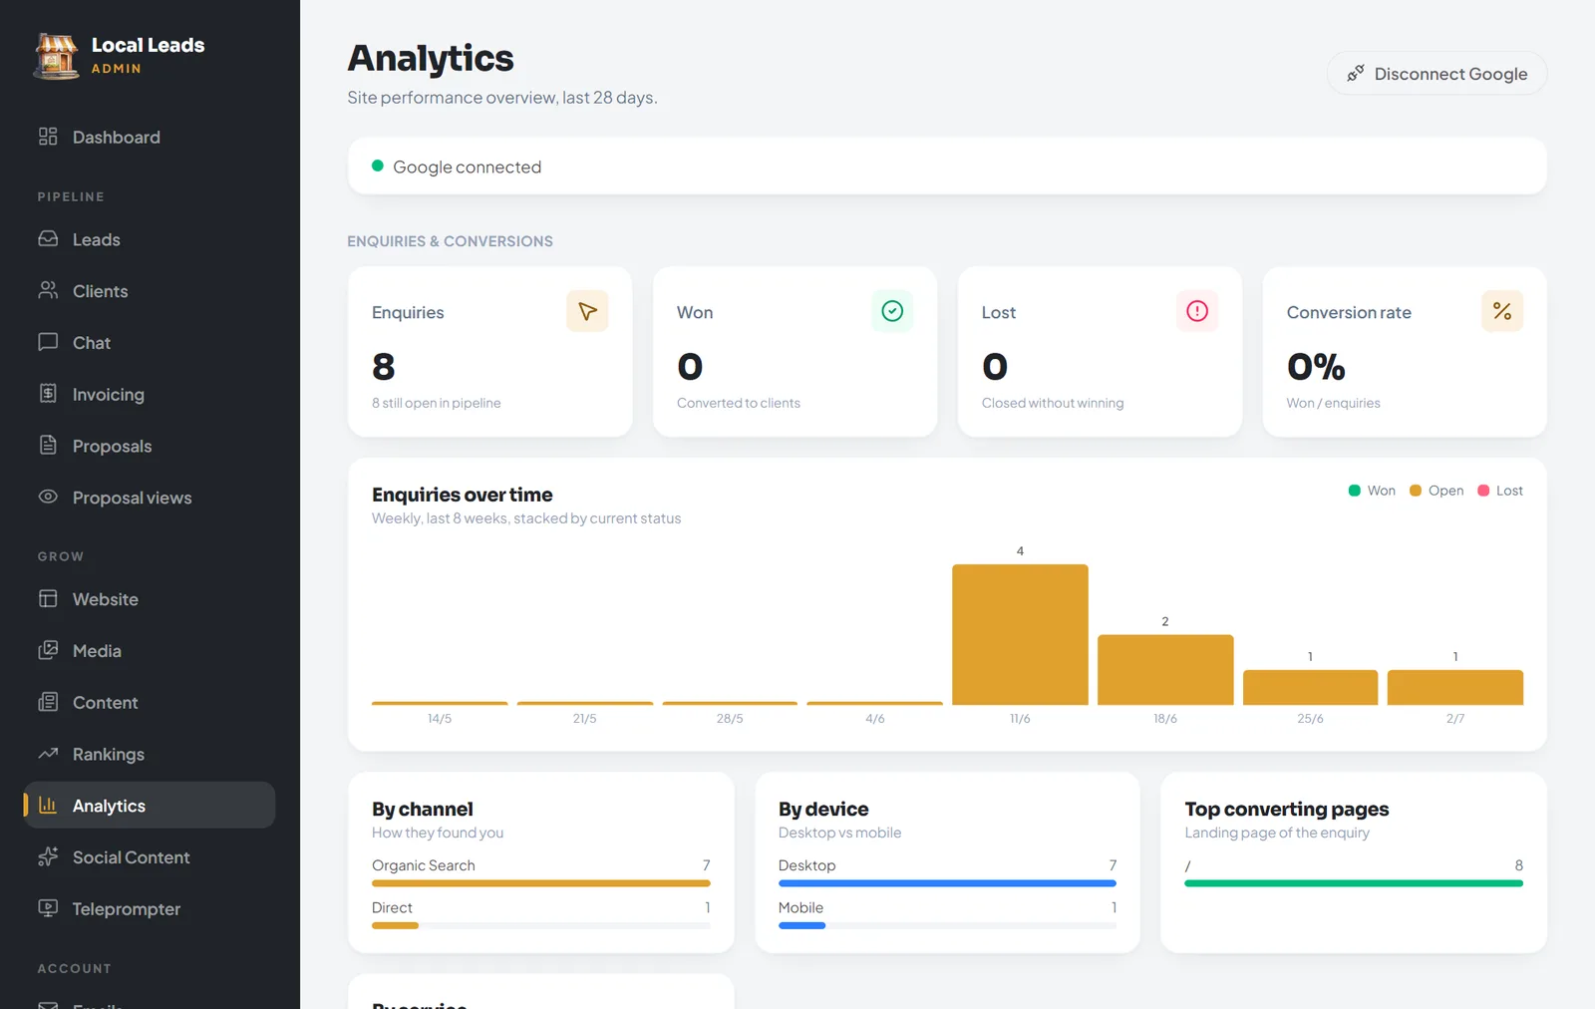The width and height of the screenshot is (1595, 1009).
Task: Open the Dashboard page
Action: pos(150,137)
